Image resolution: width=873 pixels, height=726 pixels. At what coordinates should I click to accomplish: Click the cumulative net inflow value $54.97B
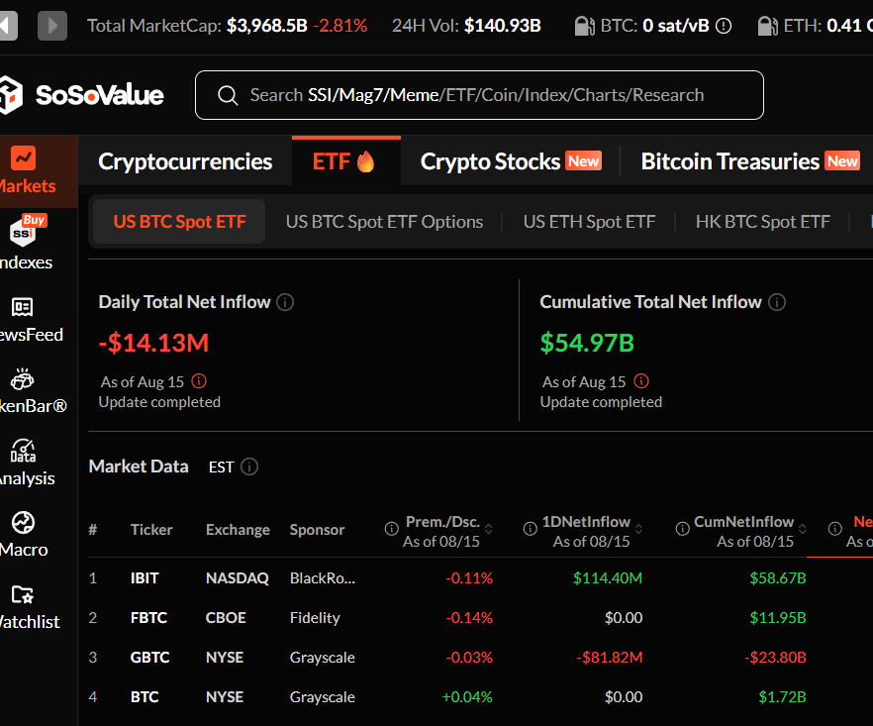coord(587,343)
